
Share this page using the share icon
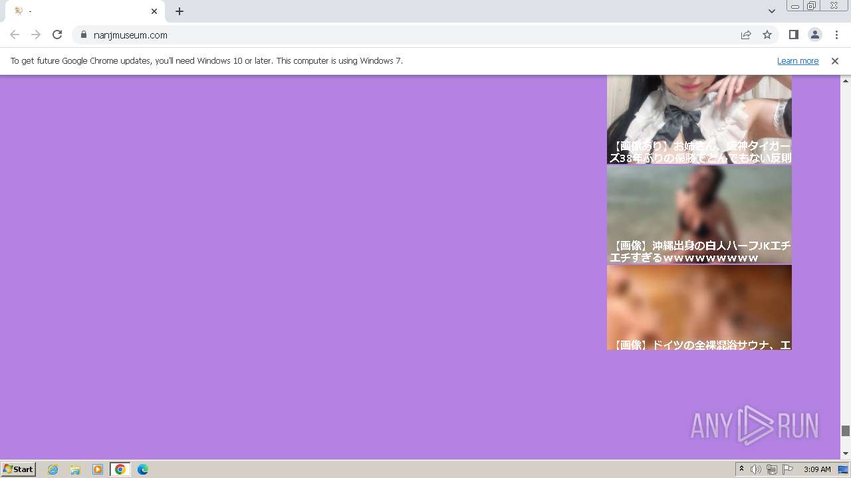tap(746, 35)
